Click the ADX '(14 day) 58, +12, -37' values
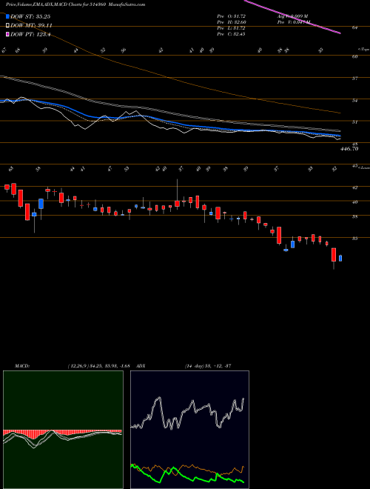This screenshot has width=370, height=489. pos(207,366)
